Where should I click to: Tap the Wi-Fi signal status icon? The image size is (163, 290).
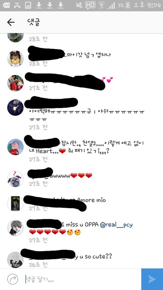(102, 5)
